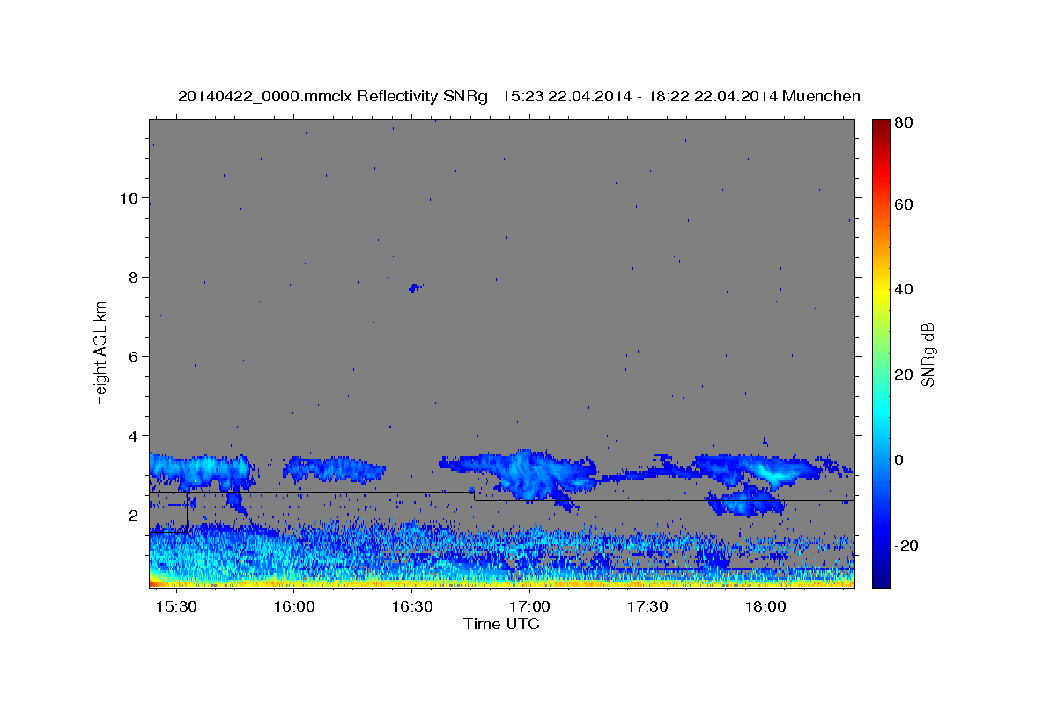Click the height tick label 2
The image size is (1057, 705).
[x=134, y=515]
